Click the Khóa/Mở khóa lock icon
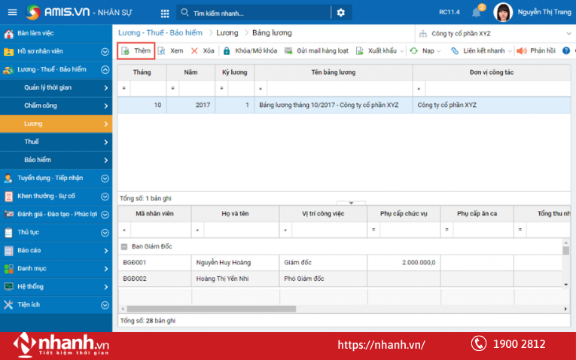This screenshot has width=576, height=360. click(x=227, y=51)
